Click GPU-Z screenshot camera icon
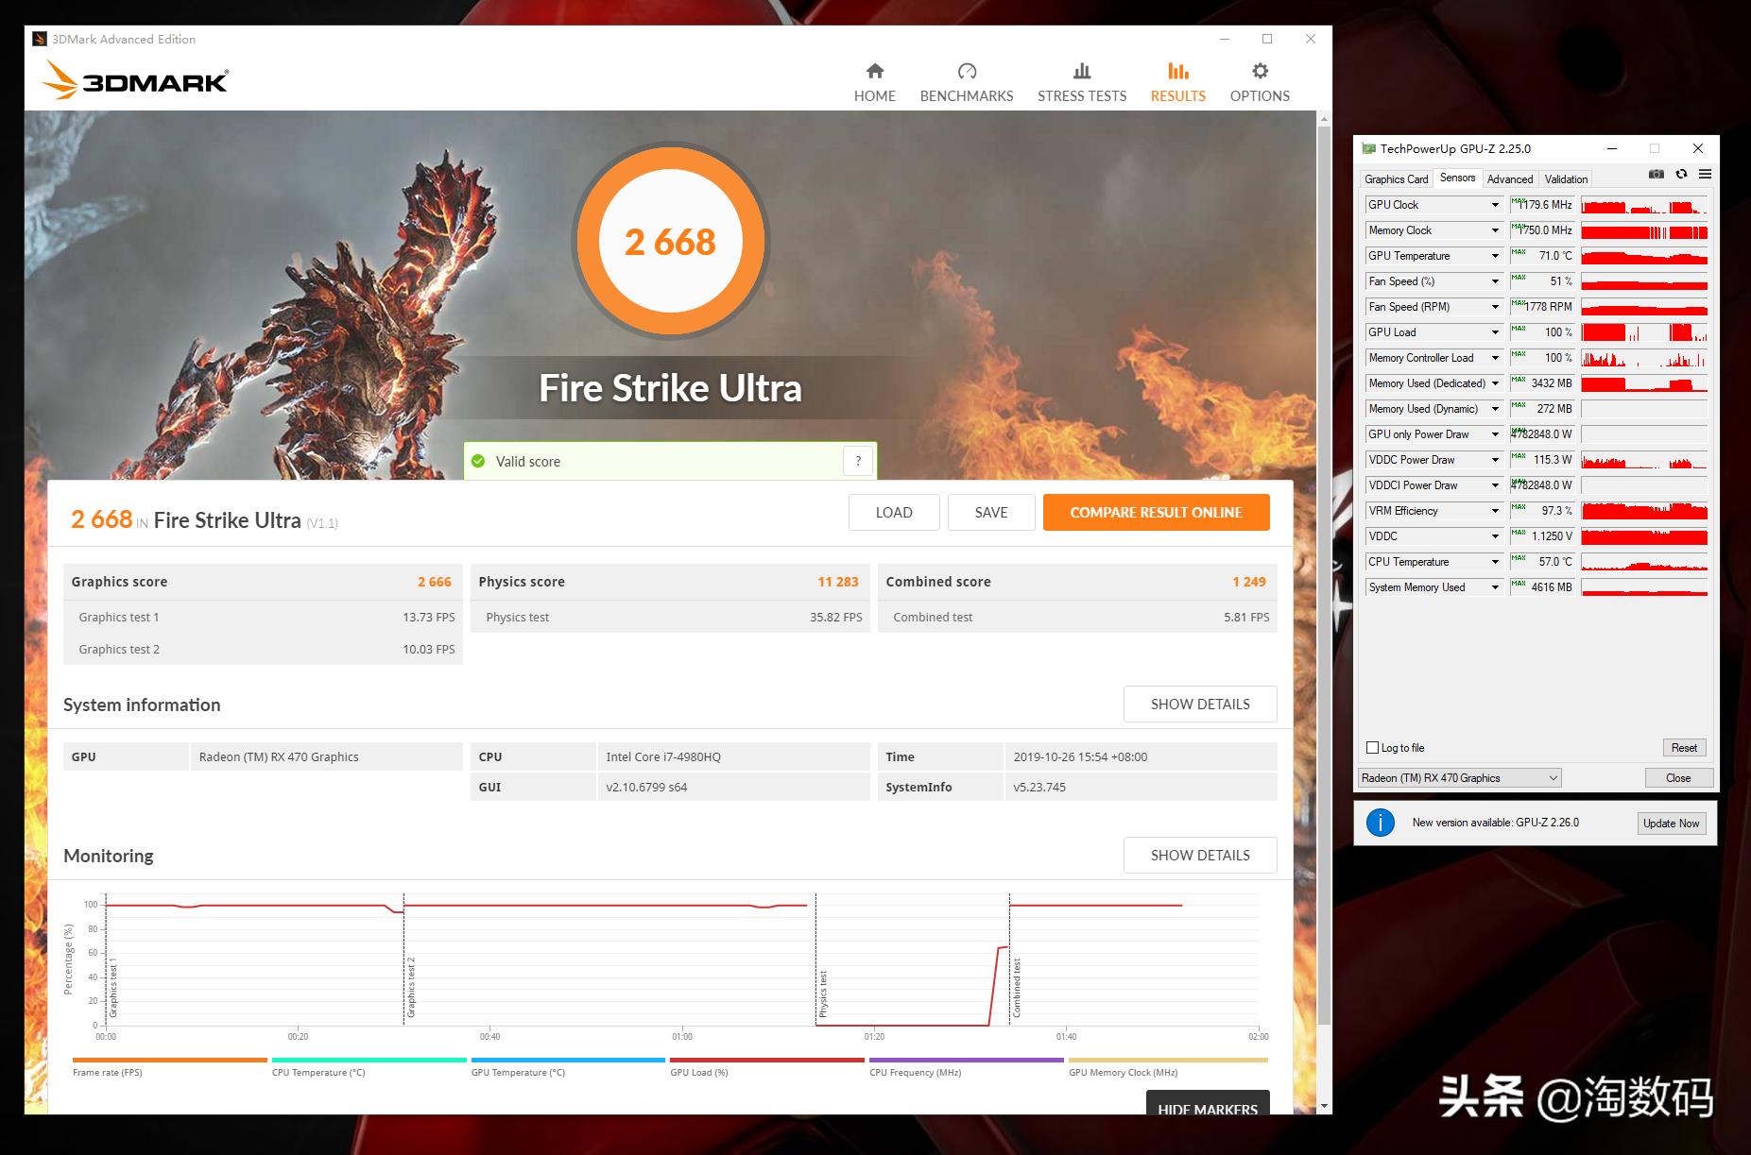Viewport: 1751px width, 1155px height. click(1656, 174)
